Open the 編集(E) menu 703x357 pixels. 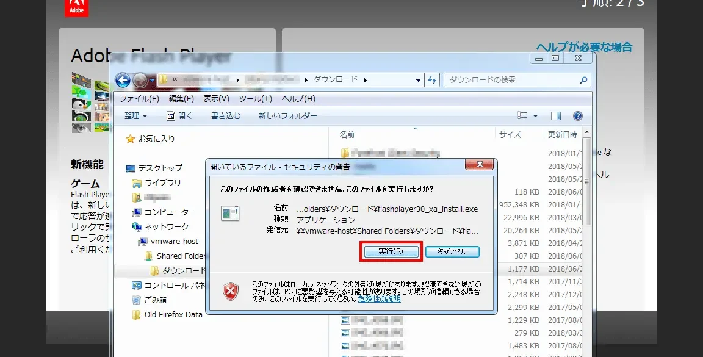pyautogui.click(x=181, y=99)
